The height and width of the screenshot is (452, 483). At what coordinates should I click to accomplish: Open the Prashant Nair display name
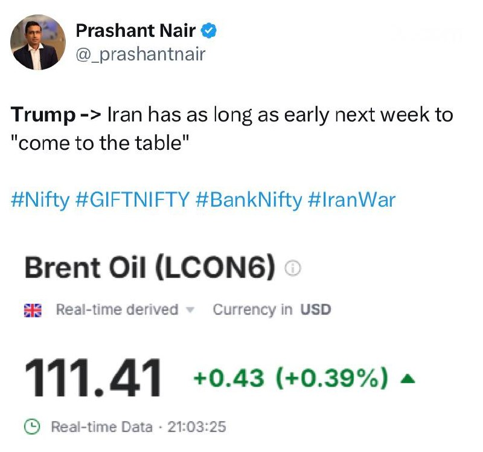[135, 31]
